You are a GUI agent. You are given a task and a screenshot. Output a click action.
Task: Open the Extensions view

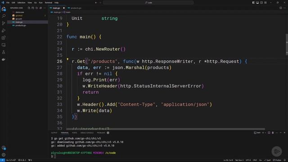click(x=4, y=38)
